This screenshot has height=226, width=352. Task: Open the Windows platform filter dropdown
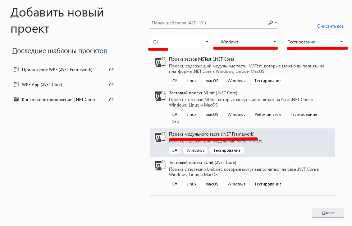[248, 42]
